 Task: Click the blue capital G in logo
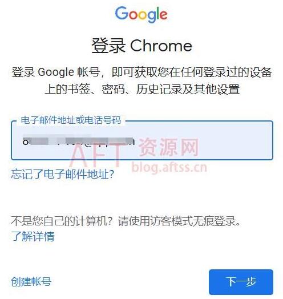tap(122, 13)
